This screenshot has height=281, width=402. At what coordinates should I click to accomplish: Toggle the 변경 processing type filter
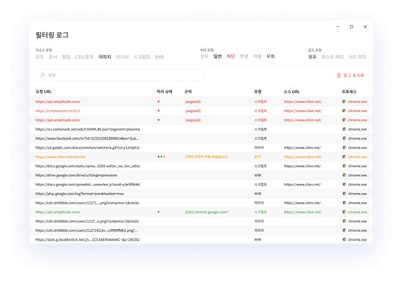point(244,56)
